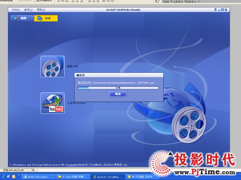Maximize the ShowBiz window
This screenshot has width=241, height=180.
[222, 10]
